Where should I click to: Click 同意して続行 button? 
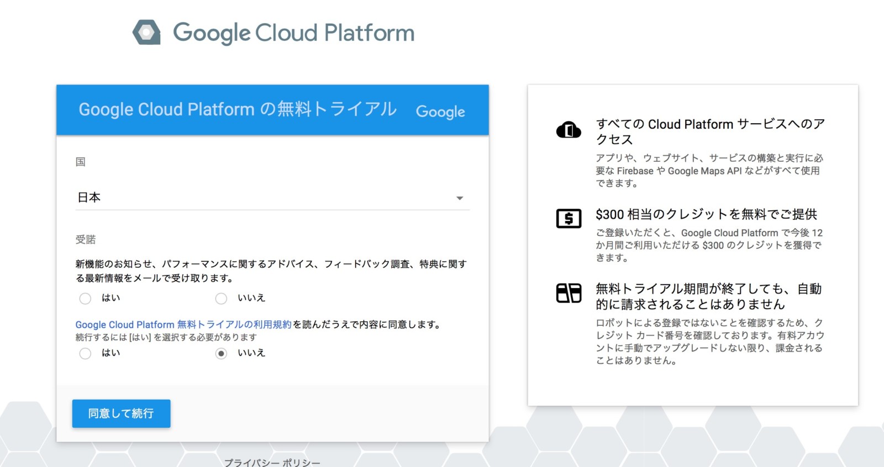(121, 413)
